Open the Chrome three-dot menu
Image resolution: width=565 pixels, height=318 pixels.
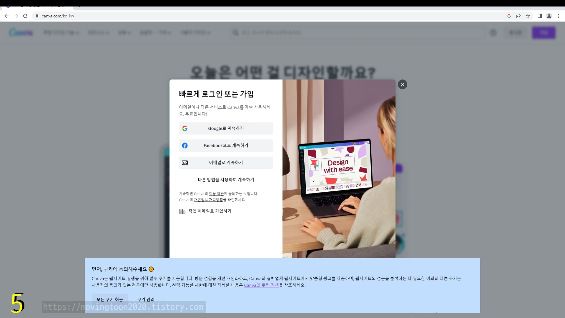click(559, 16)
